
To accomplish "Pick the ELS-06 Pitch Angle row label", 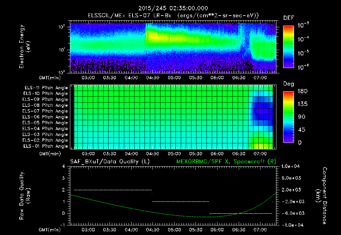I will 45,117.
